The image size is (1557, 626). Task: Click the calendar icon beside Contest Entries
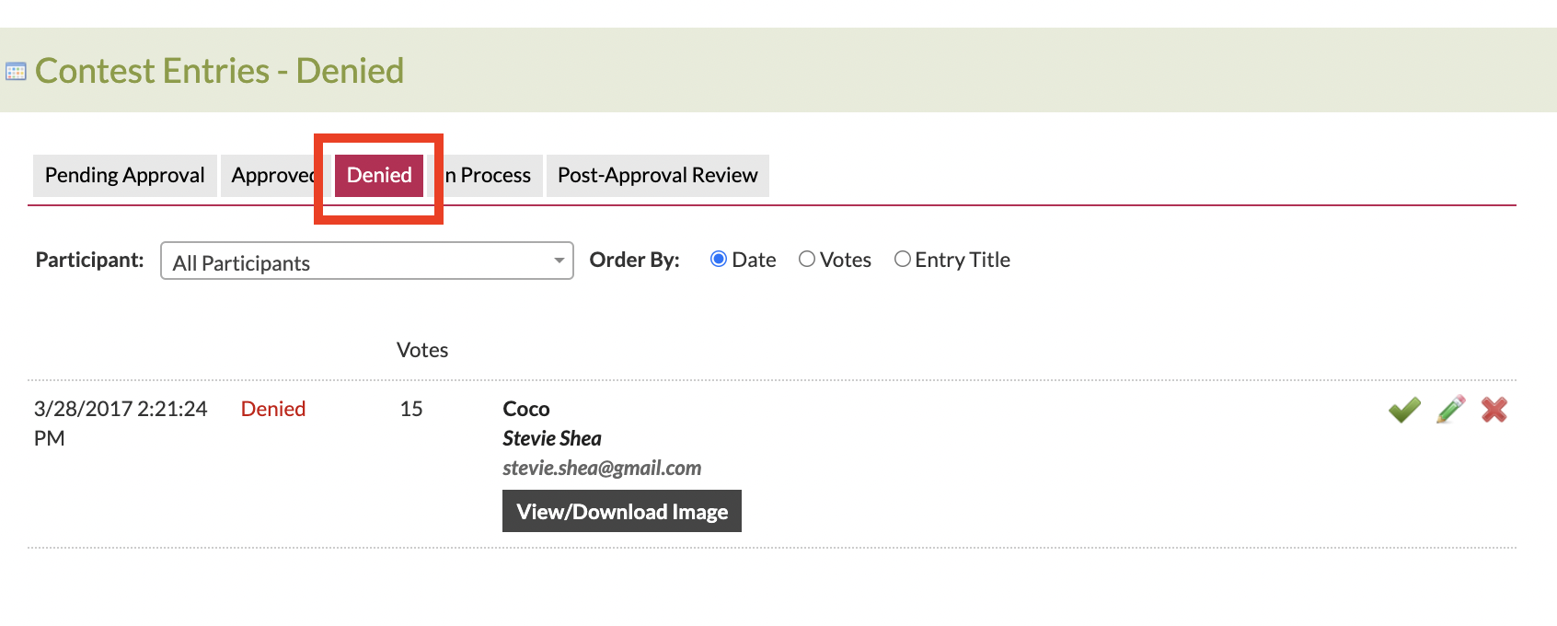tap(16, 72)
